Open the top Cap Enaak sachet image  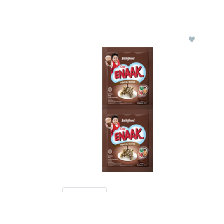(127, 78)
